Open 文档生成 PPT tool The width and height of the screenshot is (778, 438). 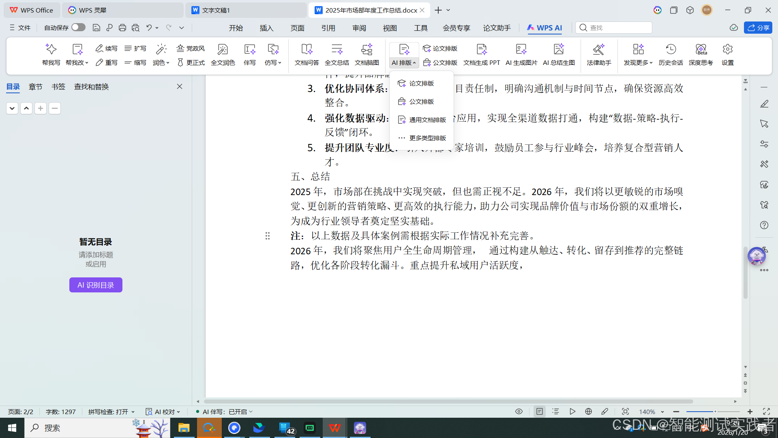(481, 55)
